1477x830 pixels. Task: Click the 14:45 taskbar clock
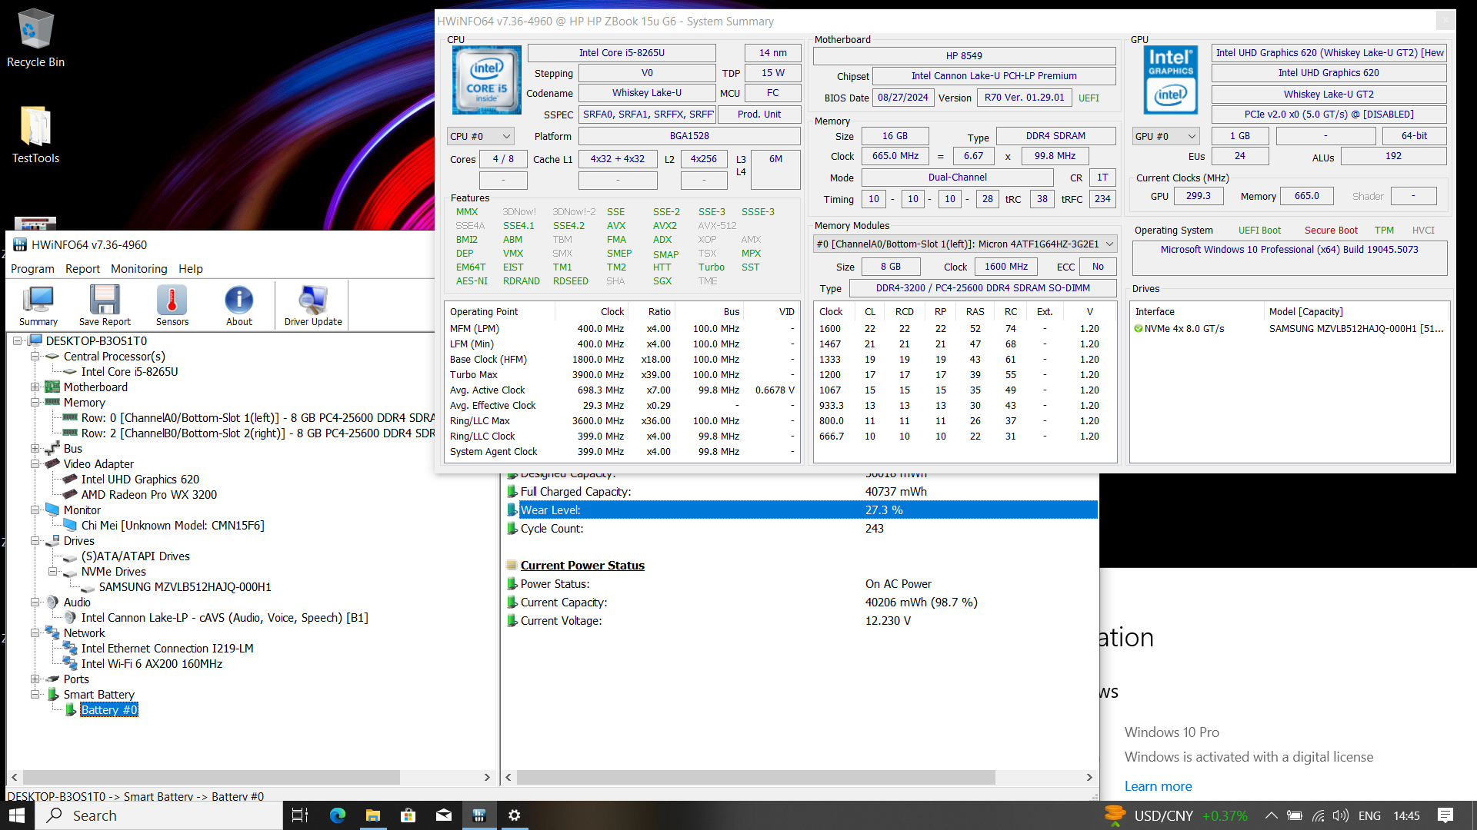pos(1406,815)
